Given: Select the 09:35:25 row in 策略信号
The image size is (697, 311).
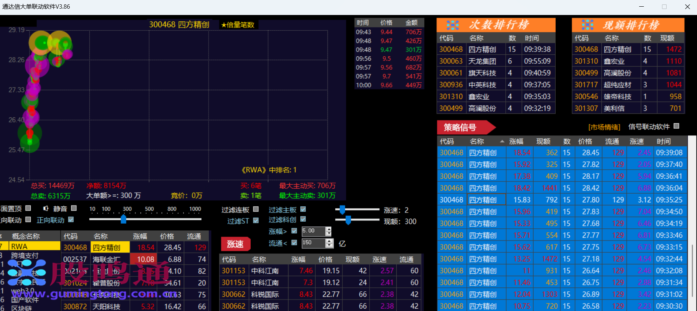Looking at the screenshot, I should (562, 200).
